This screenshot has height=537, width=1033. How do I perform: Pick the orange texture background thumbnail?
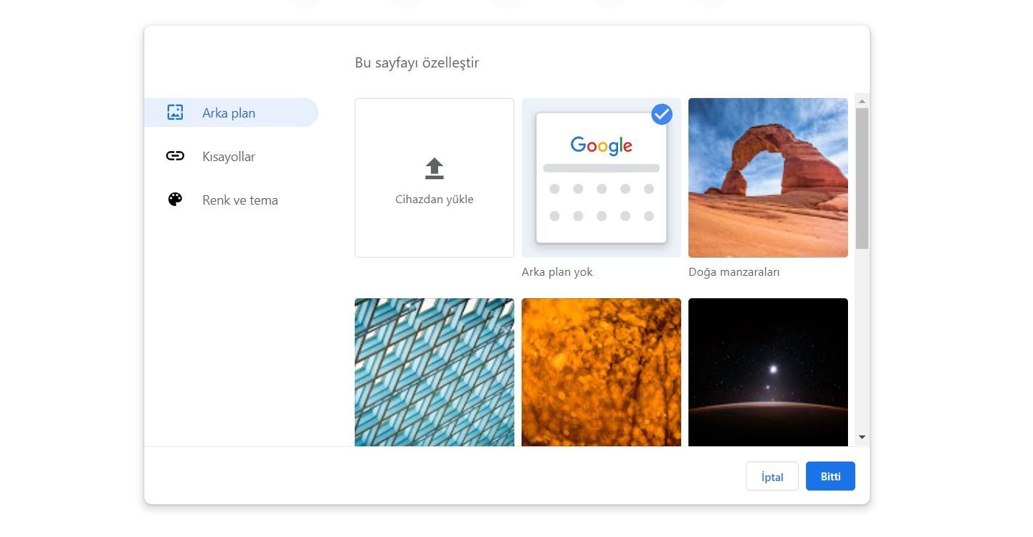click(601, 372)
